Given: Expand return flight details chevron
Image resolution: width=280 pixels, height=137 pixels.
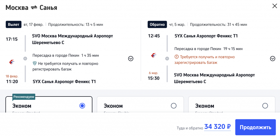Looking at the screenshot, I should click(272, 58).
